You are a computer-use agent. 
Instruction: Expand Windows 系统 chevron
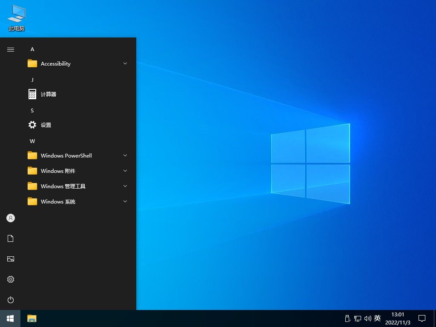click(x=125, y=201)
